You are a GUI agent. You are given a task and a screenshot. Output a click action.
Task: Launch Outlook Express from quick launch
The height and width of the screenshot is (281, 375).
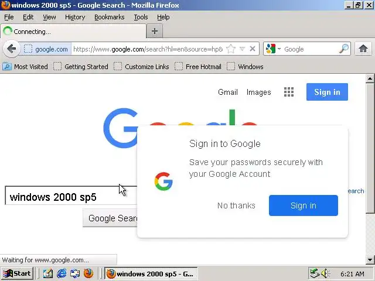(x=75, y=273)
